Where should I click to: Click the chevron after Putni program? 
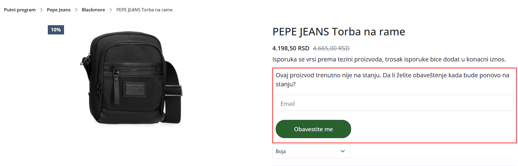point(41,10)
